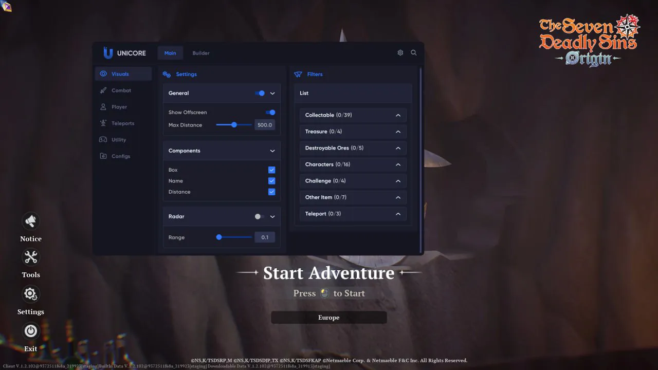Expand the Collectable (0/39) filter list
This screenshot has height=370, width=658.
click(353, 115)
